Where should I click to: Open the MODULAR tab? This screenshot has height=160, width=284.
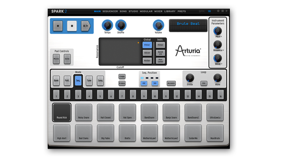click(146, 11)
